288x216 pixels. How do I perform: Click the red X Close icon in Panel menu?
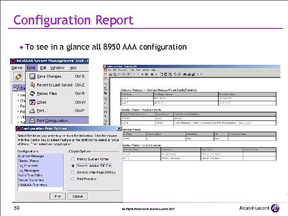[32, 102]
